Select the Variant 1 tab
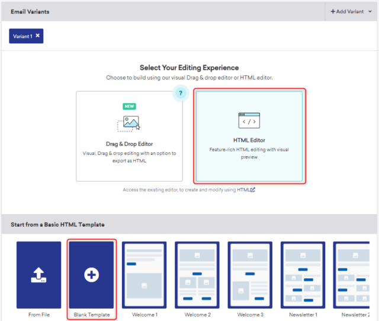Image resolution: width=379 pixels, height=321 pixels. coord(23,36)
